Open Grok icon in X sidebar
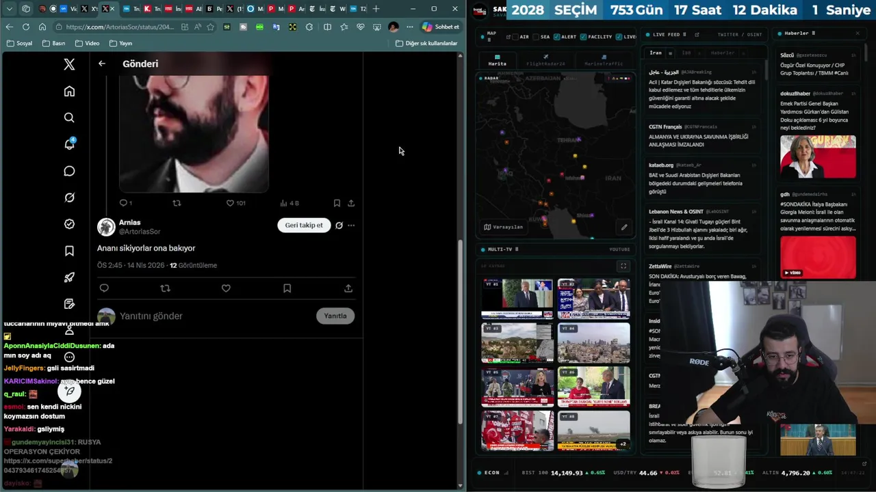This screenshot has height=492, width=876. 69,197
